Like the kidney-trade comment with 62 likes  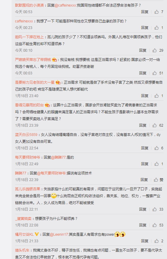pos(154,125)
